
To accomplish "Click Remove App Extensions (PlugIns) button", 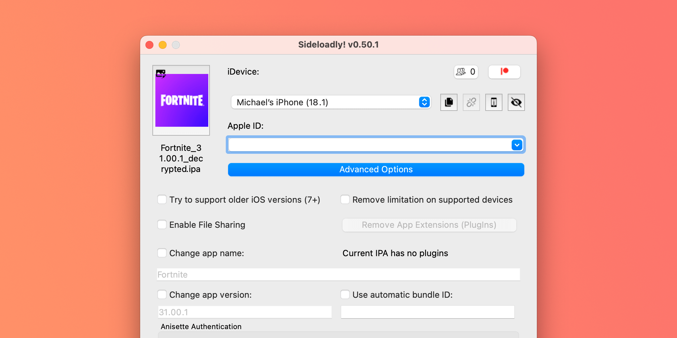I will 429,225.
